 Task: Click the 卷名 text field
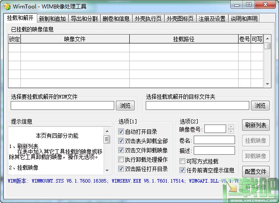(x=214, y=140)
